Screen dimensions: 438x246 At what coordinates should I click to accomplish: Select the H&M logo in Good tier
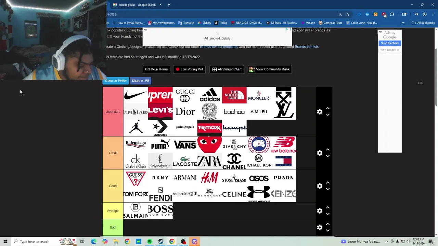pyautogui.click(x=209, y=178)
